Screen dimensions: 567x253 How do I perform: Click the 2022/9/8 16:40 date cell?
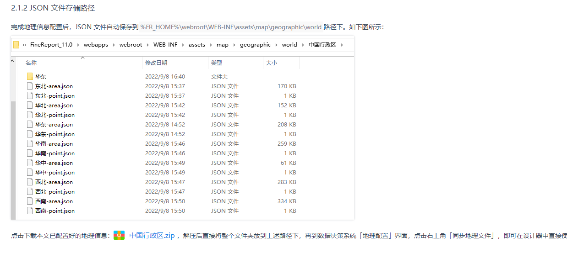[x=165, y=77]
